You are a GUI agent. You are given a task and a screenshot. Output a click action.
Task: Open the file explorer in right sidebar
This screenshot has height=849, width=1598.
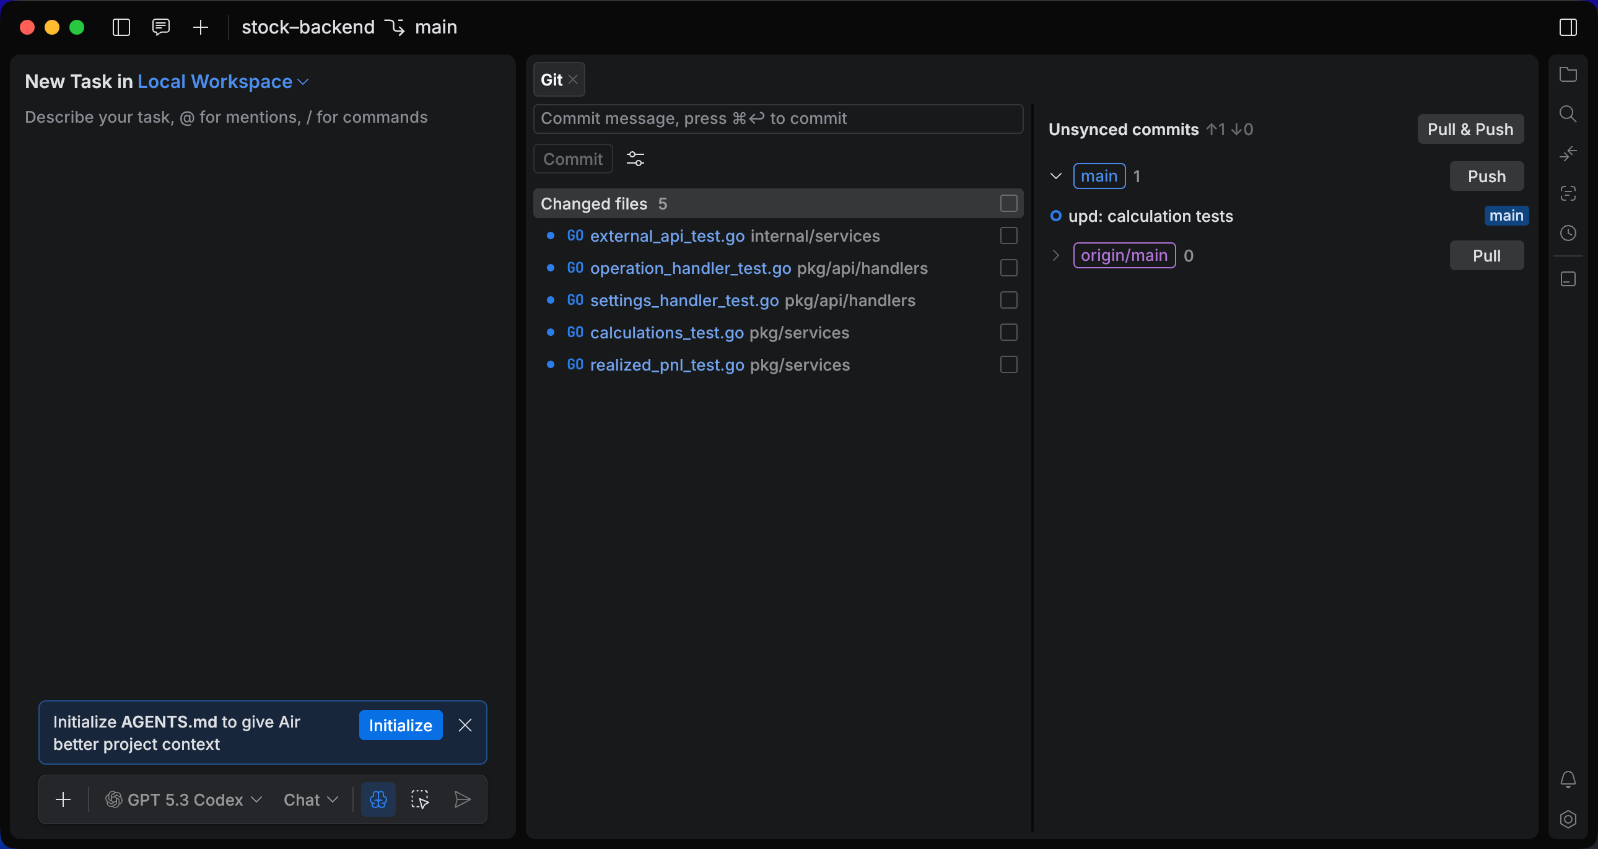point(1569,74)
